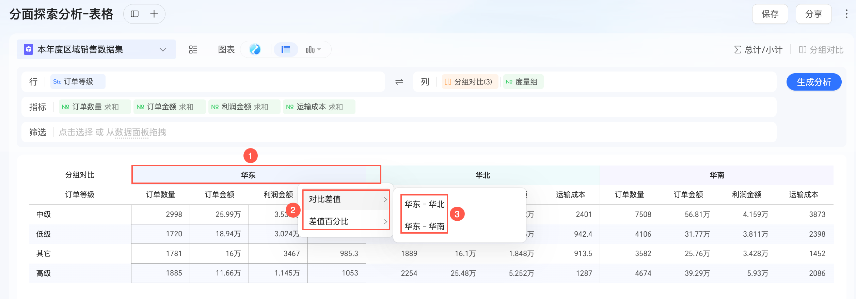Click the 生成分析 button
The image size is (856, 299).
(x=814, y=82)
